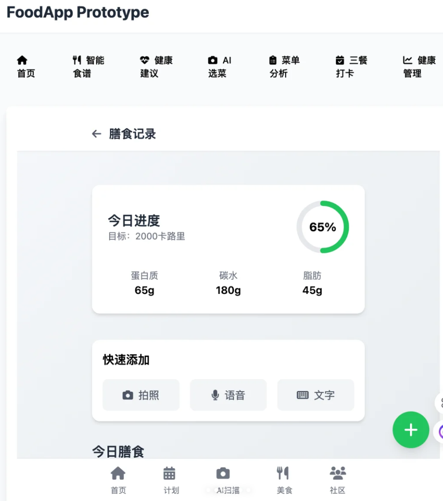
Task: Go to 健康建议 in top navigation
Action: coord(156,66)
